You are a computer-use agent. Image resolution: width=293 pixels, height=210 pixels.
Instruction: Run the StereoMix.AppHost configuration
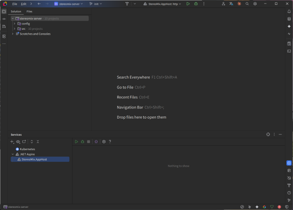(188, 3)
